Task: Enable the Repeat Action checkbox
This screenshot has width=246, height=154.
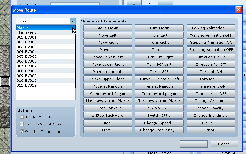Action: click(22, 117)
